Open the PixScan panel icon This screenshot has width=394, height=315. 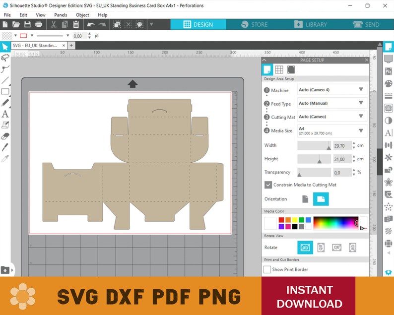point(388,71)
